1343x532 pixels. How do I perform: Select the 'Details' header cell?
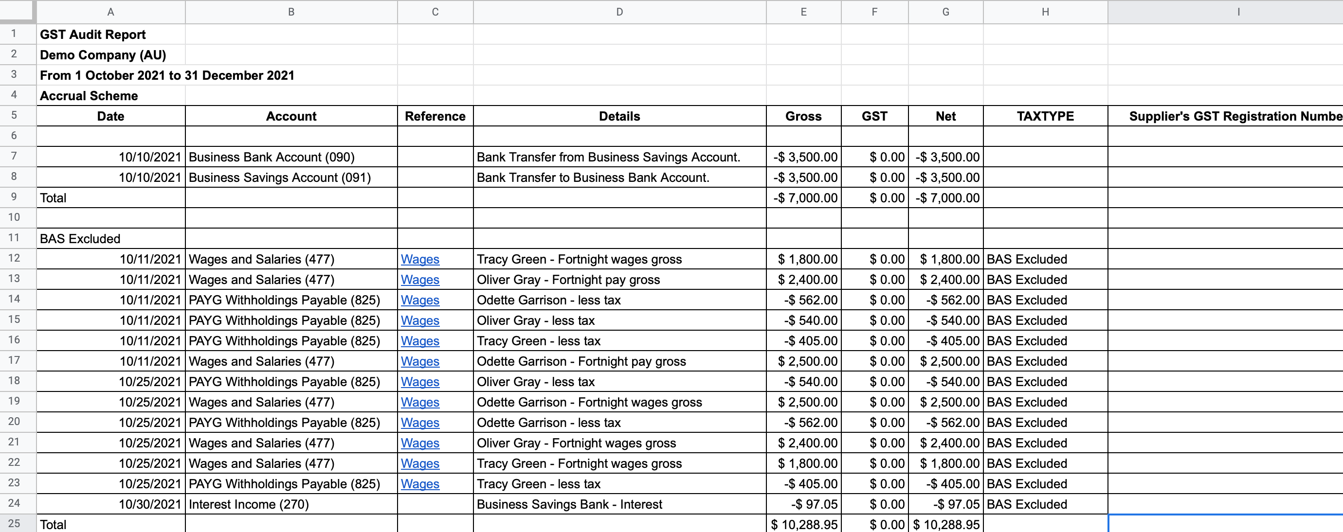(619, 116)
